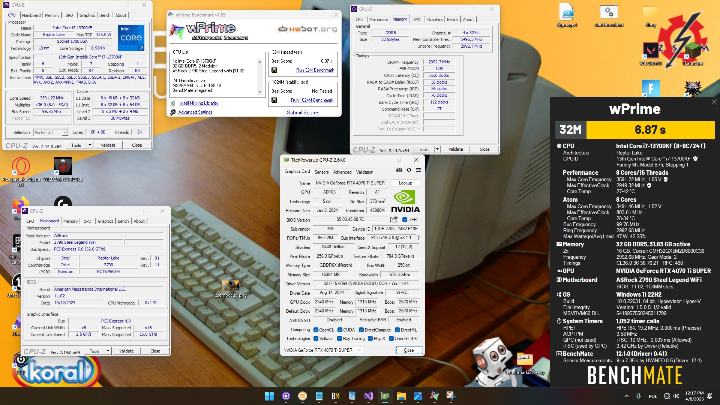Open the filmy folder on desktop
This screenshot has height=405, width=720.
tap(651, 15)
